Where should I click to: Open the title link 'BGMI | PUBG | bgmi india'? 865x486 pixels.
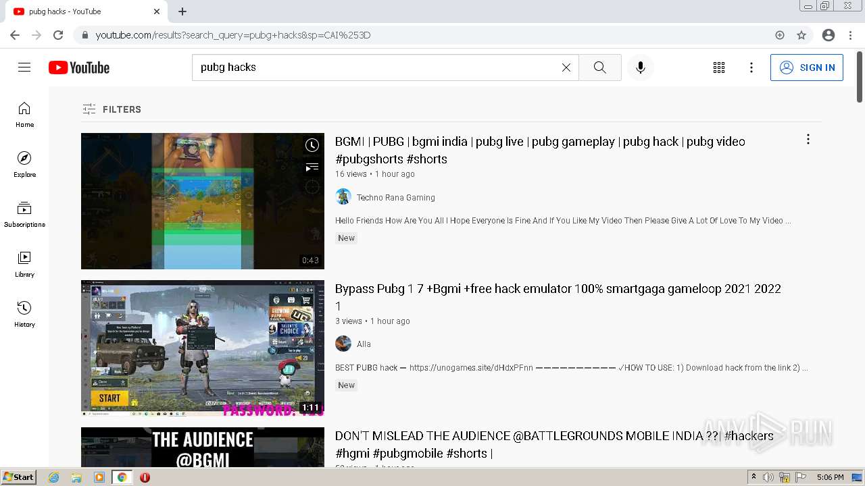(x=540, y=151)
